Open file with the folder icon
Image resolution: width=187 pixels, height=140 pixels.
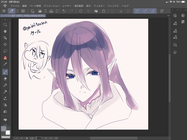pyautogui.click(x=40, y=11)
